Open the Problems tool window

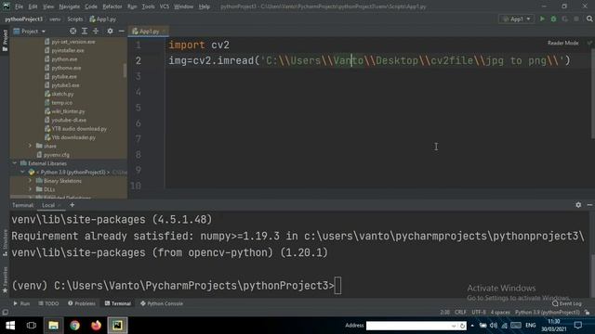click(82, 303)
